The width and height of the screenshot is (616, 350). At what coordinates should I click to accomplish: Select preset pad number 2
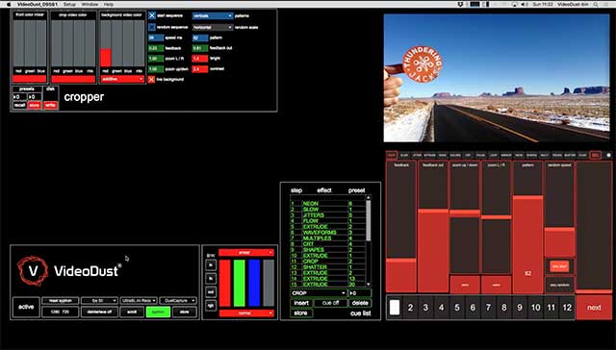click(x=410, y=308)
